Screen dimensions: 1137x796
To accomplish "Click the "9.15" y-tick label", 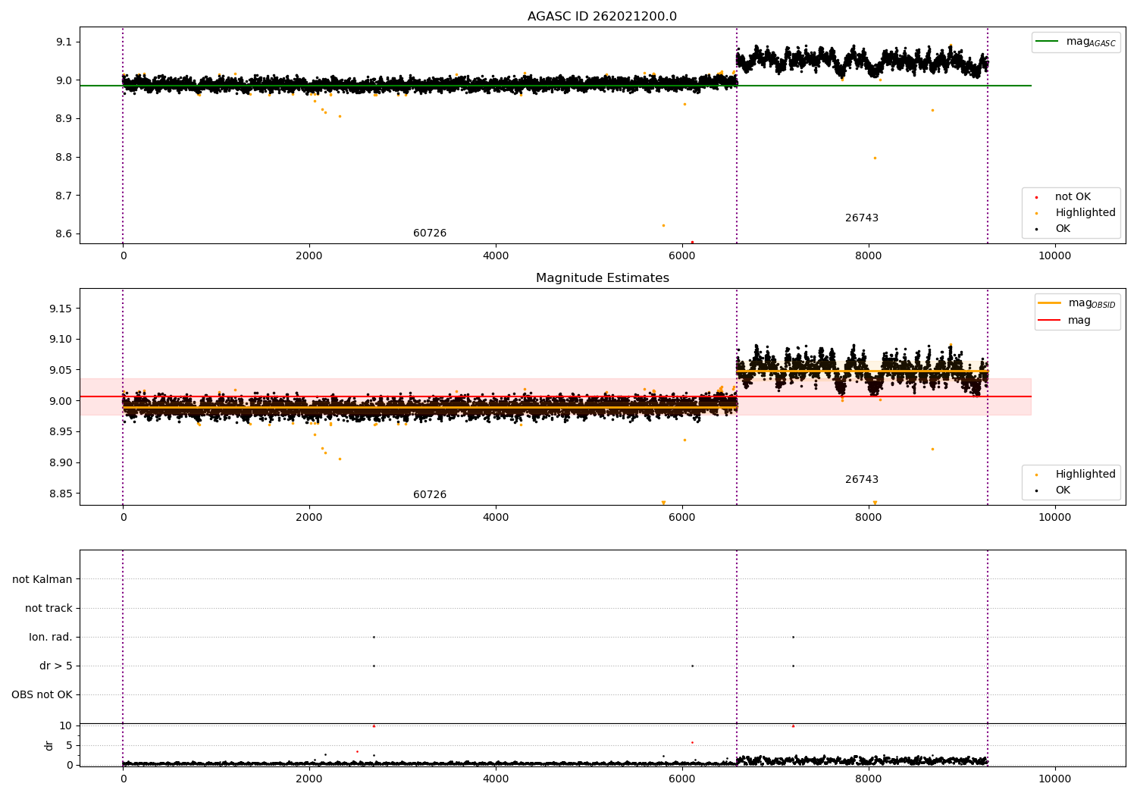I will pyautogui.click(x=61, y=309).
